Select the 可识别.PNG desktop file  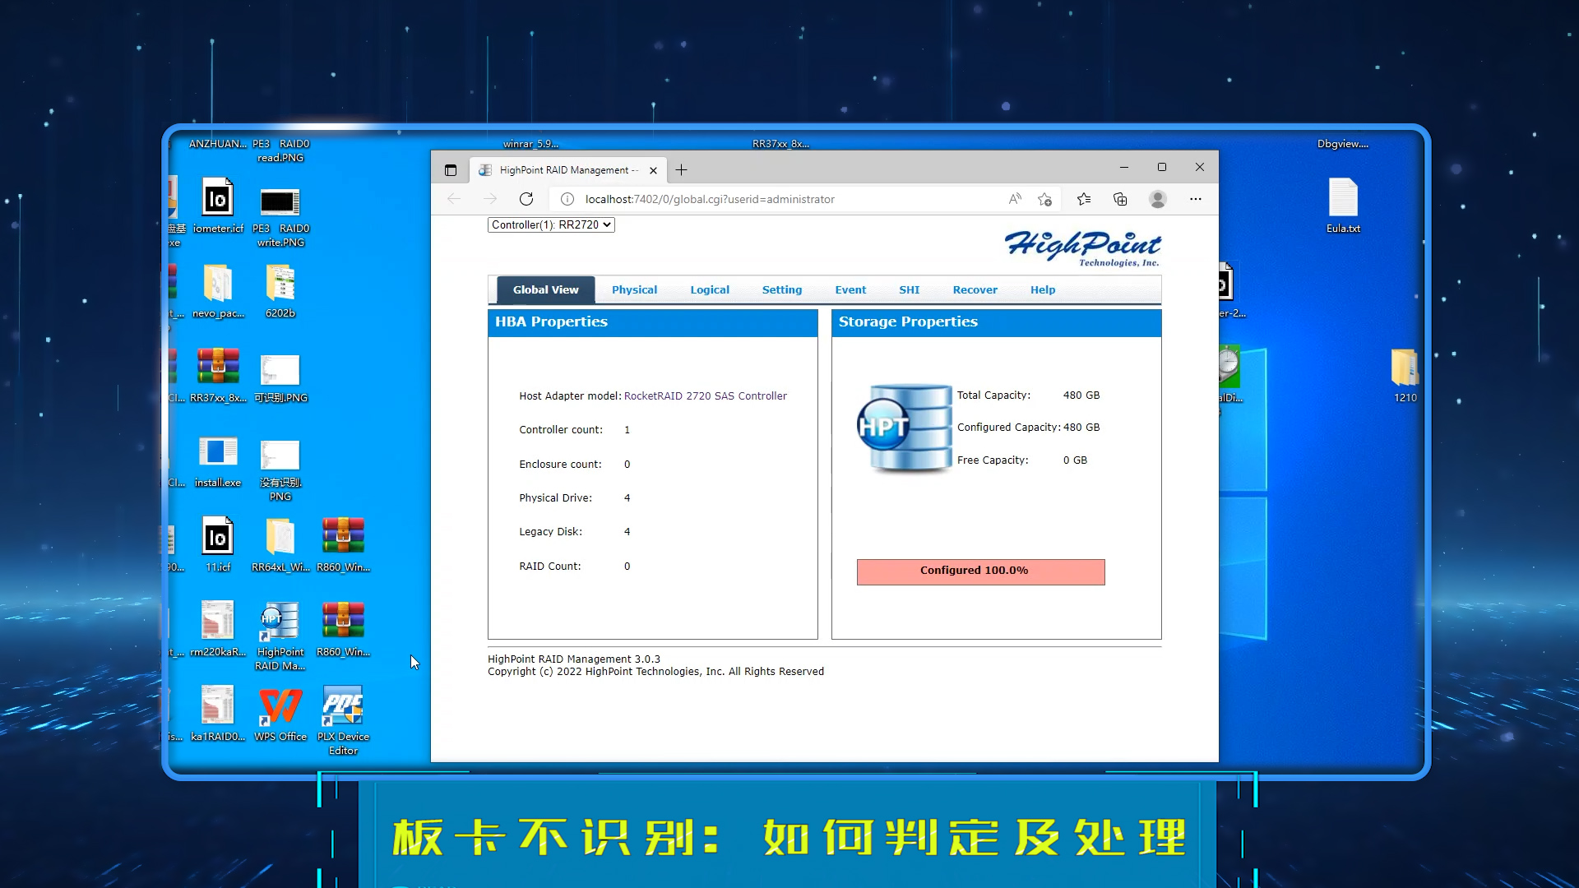[x=280, y=378]
